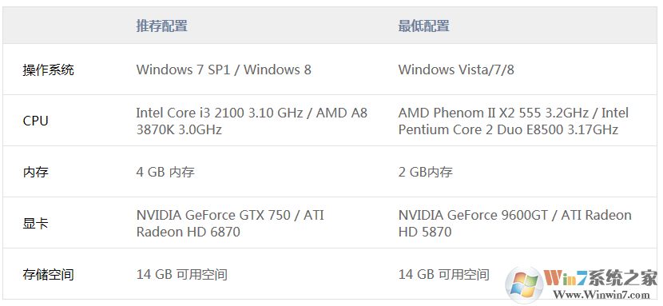Select the 显卡 row label

(35, 223)
